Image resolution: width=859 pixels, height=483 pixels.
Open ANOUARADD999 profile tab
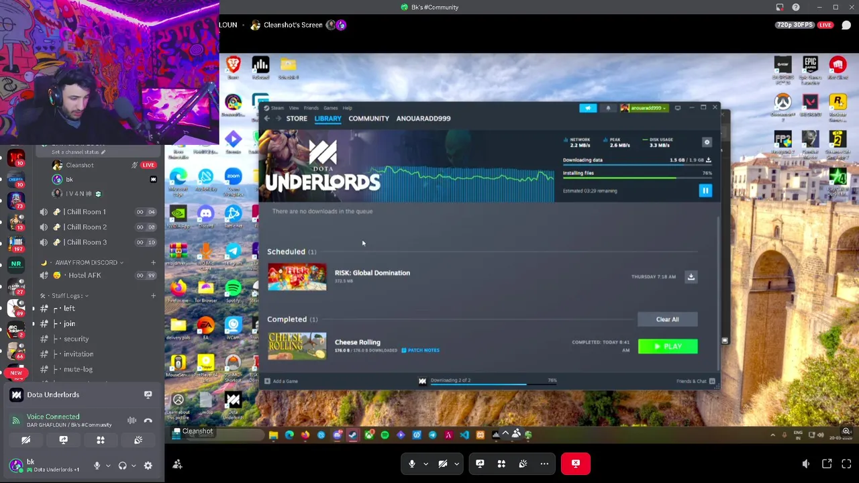pyautogui.click(x=423, y=119)
